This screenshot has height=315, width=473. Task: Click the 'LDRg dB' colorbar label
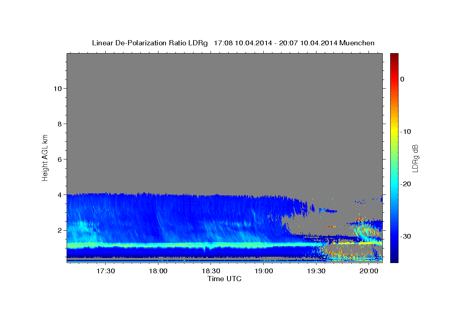pos(415,158)
